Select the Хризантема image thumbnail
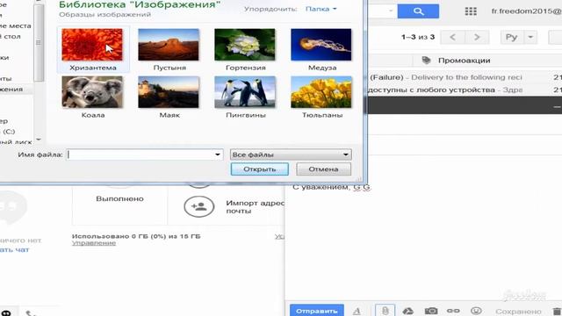 (92, 45)
